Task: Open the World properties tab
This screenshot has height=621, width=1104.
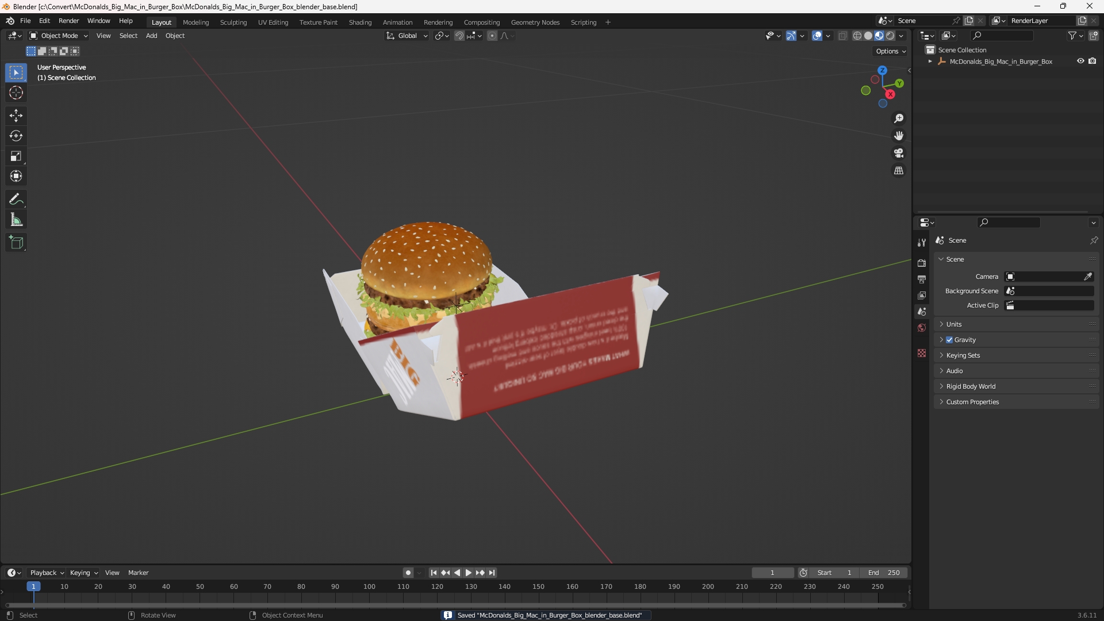Action: (922, 328)
